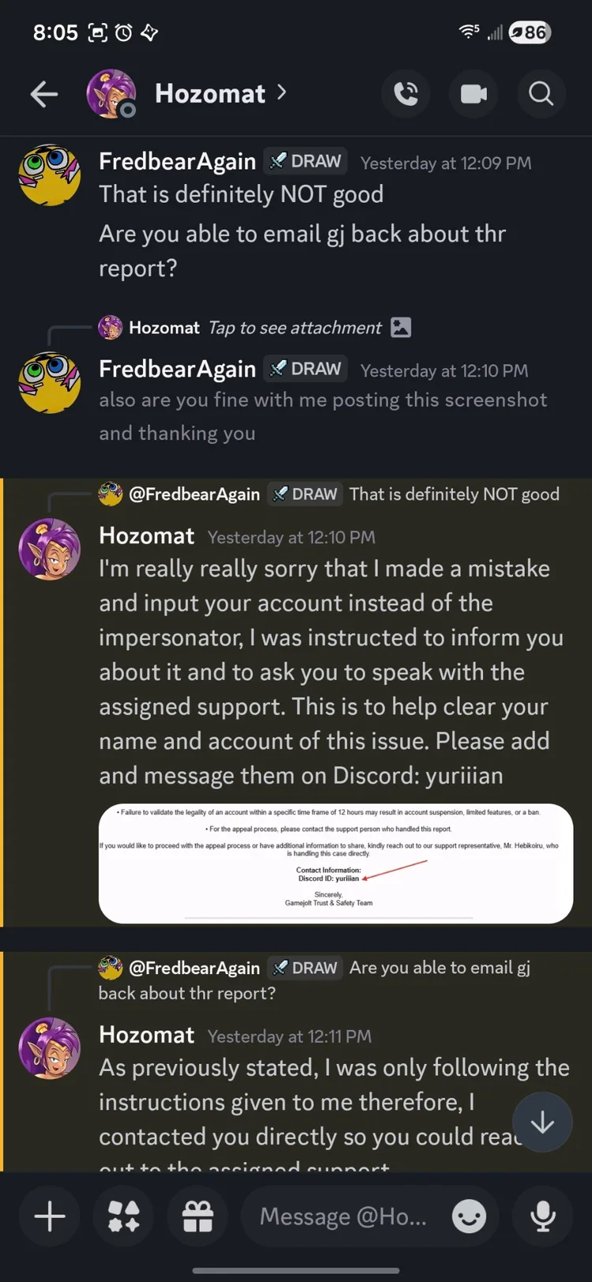Open the gift Nitro icon

click(x=198, y=1216)
